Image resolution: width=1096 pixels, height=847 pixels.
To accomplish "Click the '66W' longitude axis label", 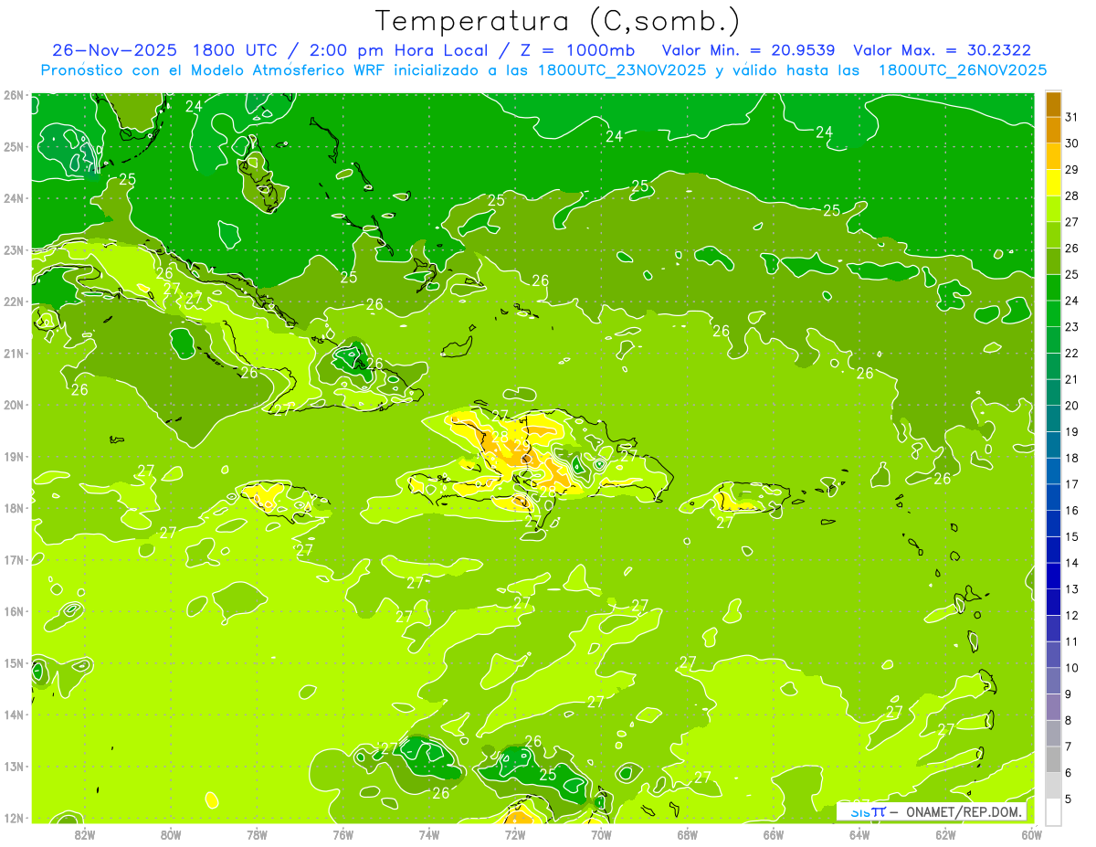I will pos(773,834).
